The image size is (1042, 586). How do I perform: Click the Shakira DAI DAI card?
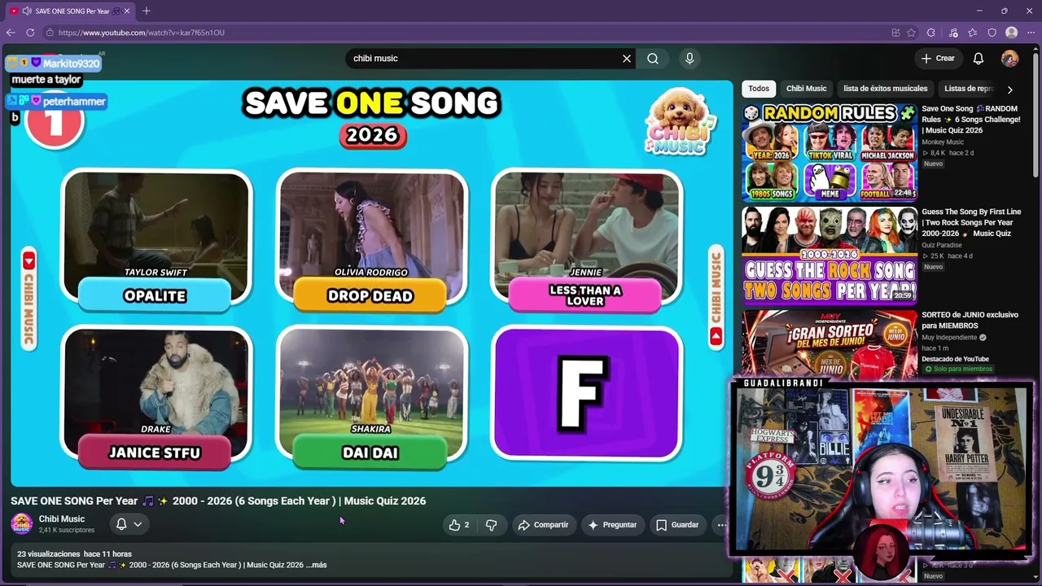click(371, 398)
